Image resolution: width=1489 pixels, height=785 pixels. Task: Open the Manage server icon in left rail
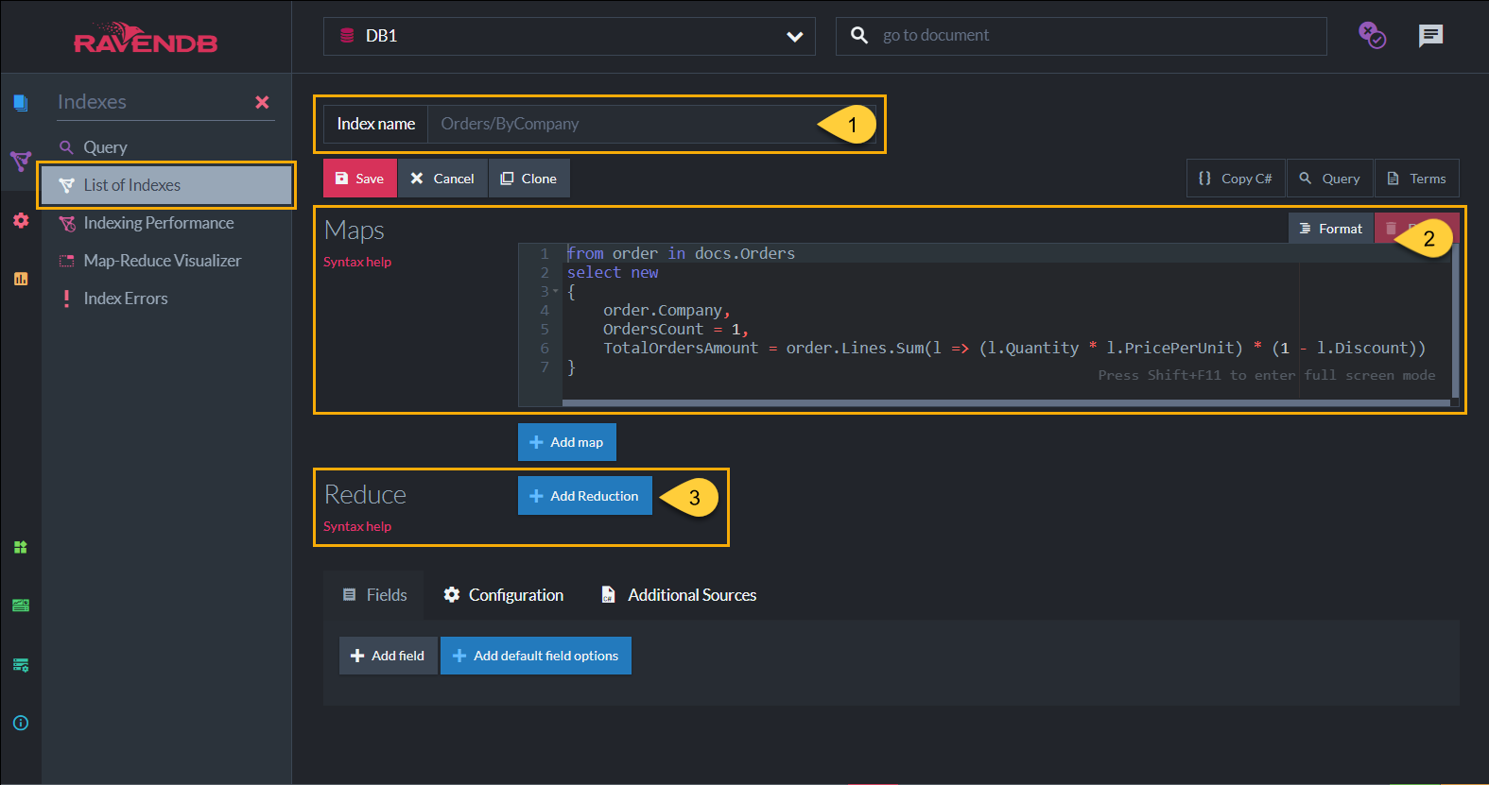[x=20, y=606]
